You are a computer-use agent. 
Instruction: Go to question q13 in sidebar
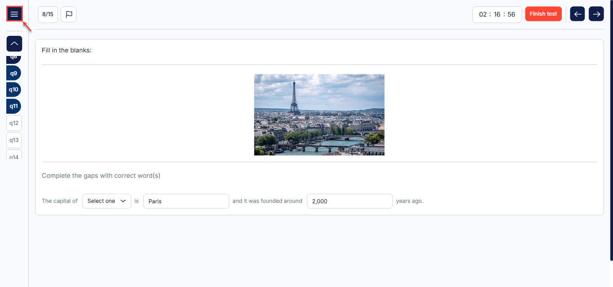(x=14, y=140)
